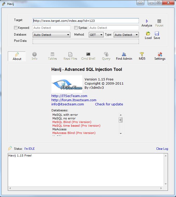The image size is (176, 197).
Task: Select 'MsSQL Blind (Pro Version)' entry
Action: click(x=72, y=122)
